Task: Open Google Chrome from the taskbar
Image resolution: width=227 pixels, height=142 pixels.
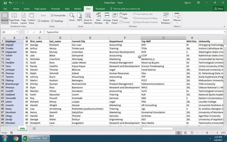Action: 16,138
